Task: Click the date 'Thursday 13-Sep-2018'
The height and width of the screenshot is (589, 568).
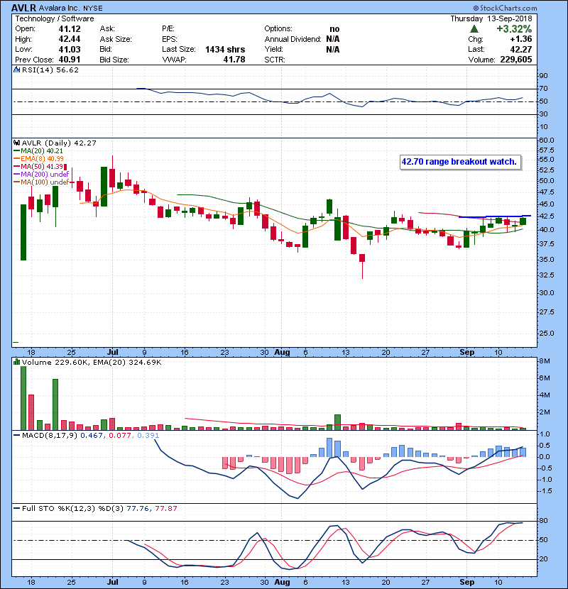Action: tap(491, 18)
